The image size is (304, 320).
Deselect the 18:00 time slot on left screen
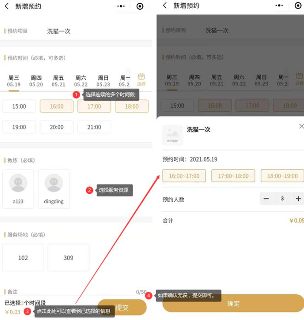132,106
